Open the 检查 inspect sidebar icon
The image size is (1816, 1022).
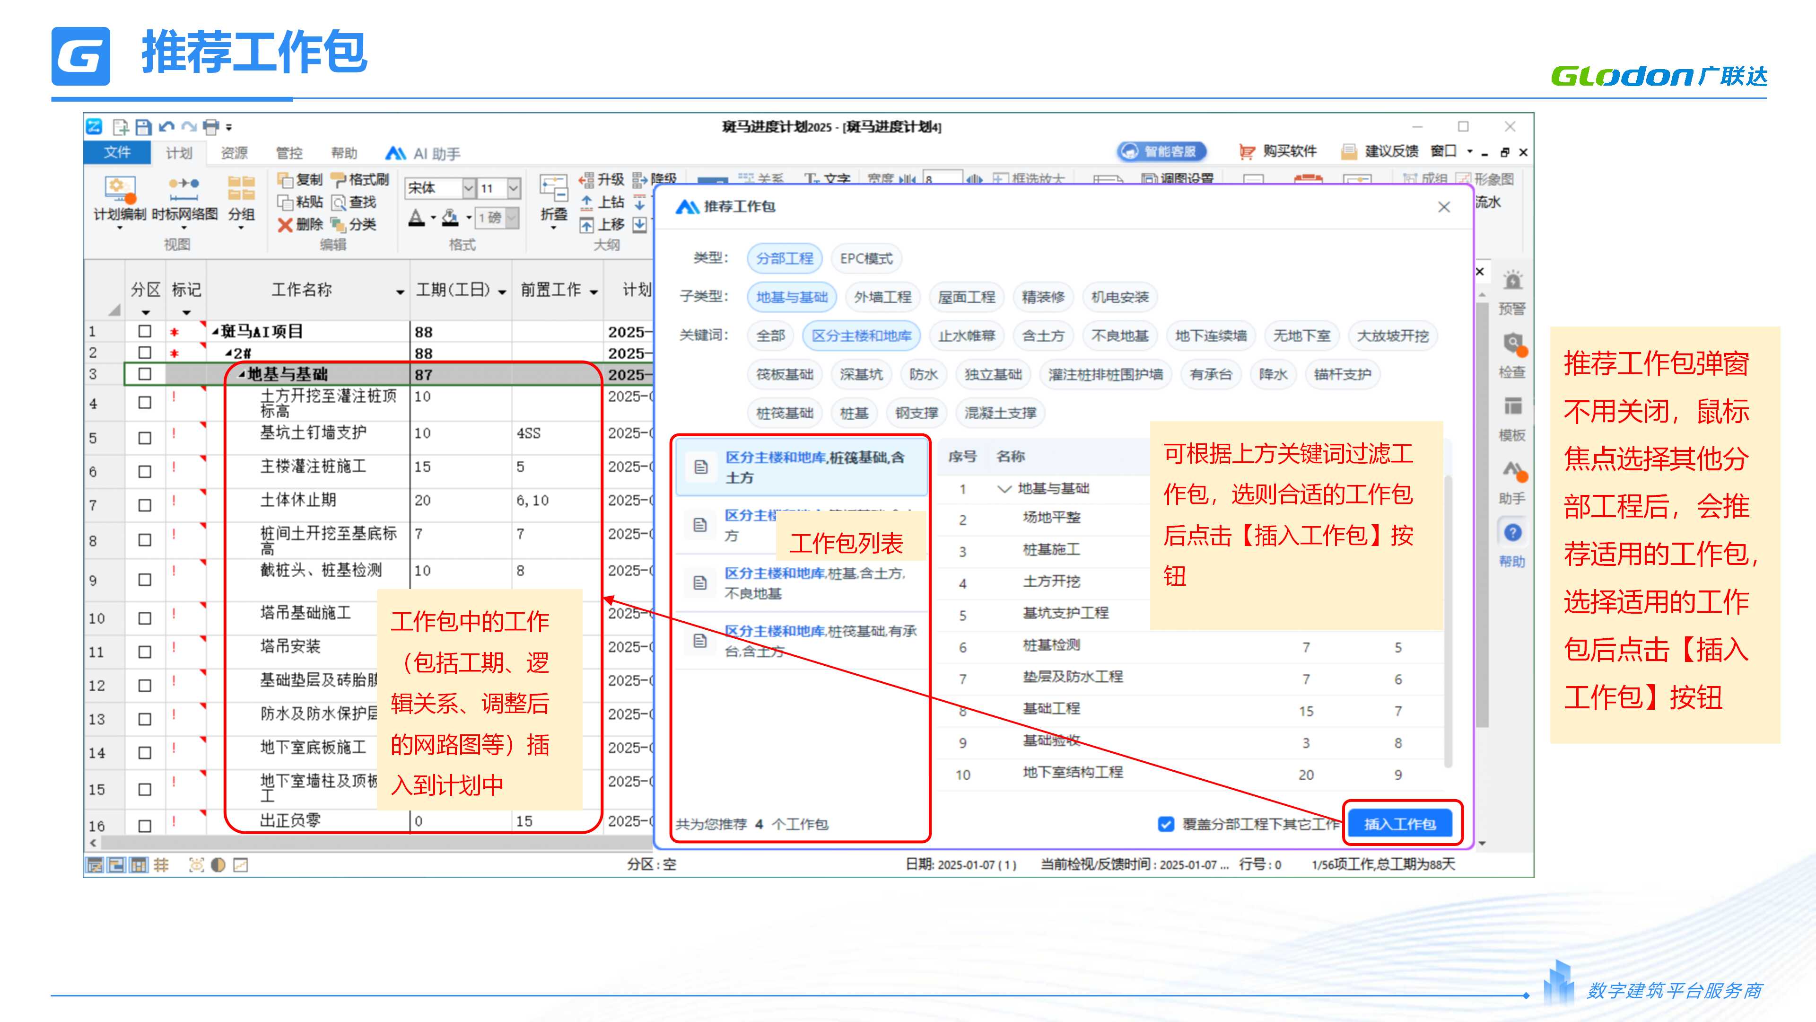(x=1513, y=345)
